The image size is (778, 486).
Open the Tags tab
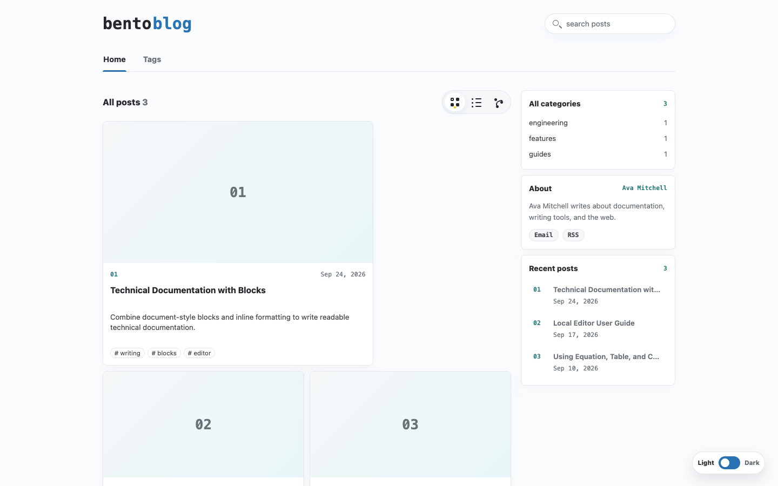152,59
